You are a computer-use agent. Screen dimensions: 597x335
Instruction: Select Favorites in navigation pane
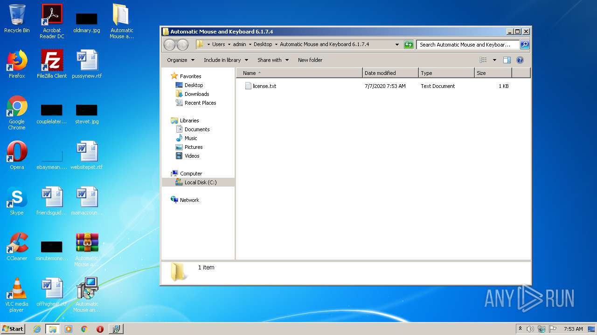(190, 76)
